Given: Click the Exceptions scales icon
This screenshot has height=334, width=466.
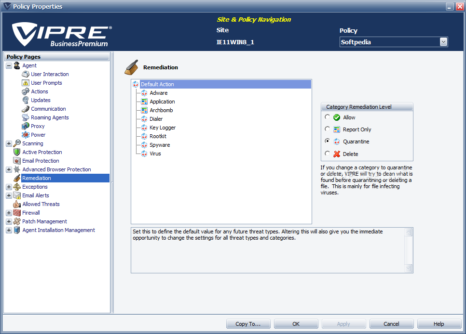Looking at the screenshot, I should pos(17,187).
